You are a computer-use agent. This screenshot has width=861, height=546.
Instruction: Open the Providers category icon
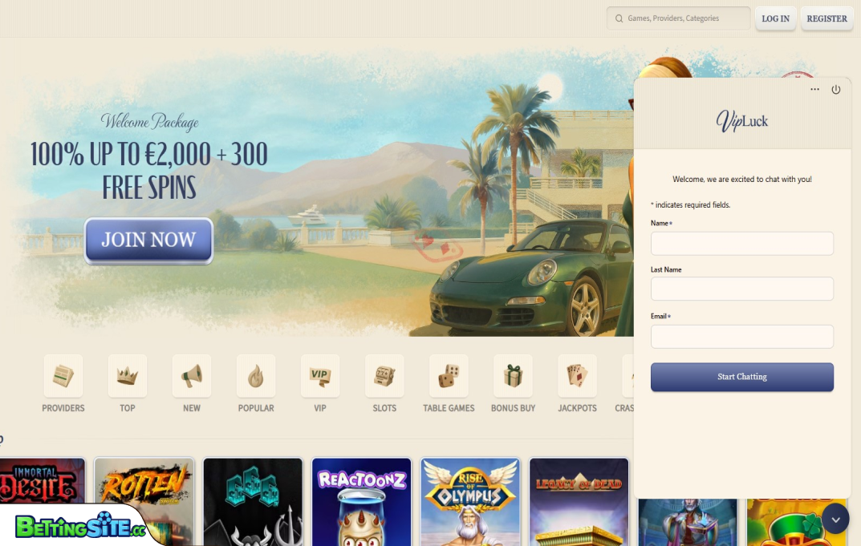coord(63,376)
